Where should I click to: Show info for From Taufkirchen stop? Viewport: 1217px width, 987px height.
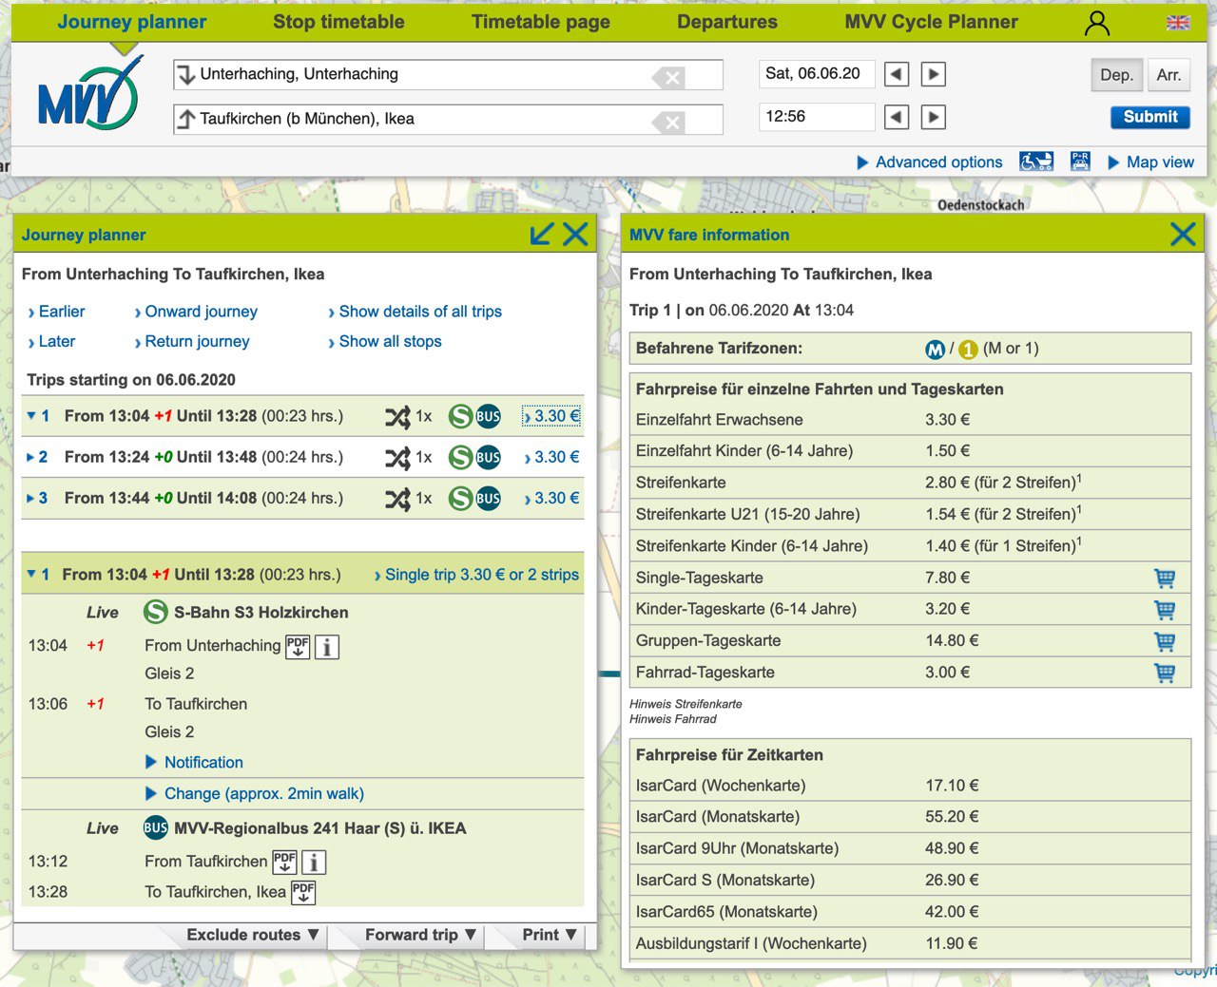point(314,862)
